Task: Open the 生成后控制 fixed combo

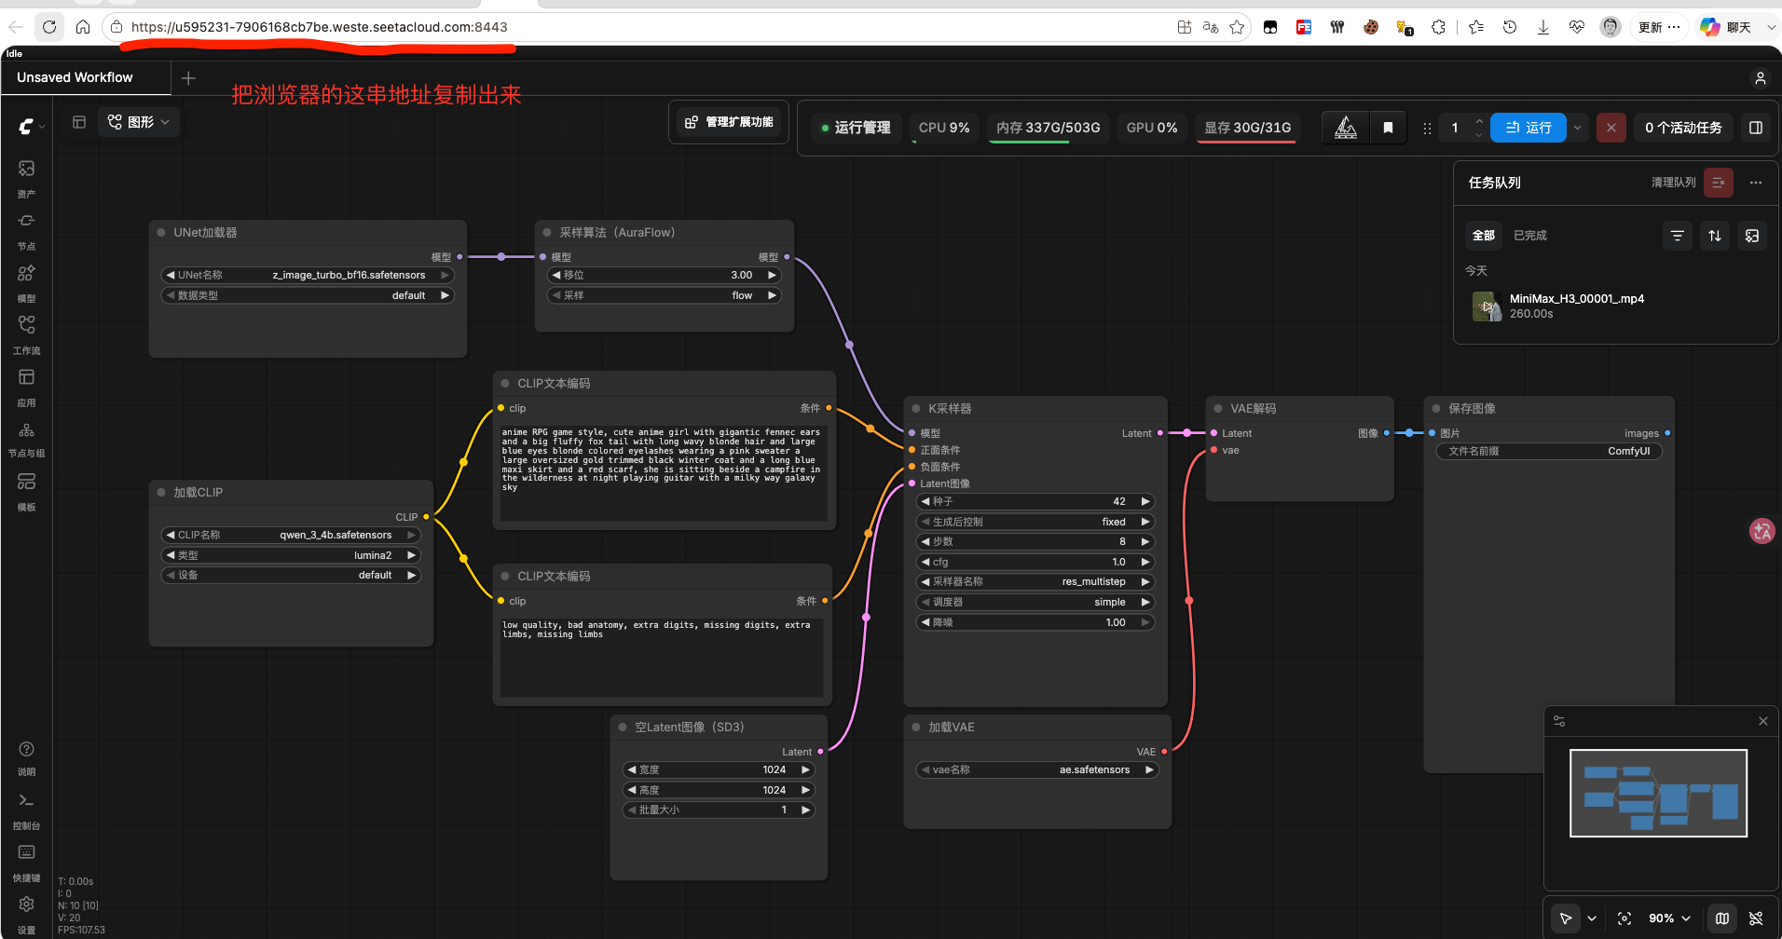Action: pos(1035,522)
